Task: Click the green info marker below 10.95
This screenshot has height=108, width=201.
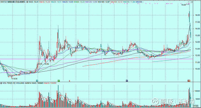Action: coord(37,81)
